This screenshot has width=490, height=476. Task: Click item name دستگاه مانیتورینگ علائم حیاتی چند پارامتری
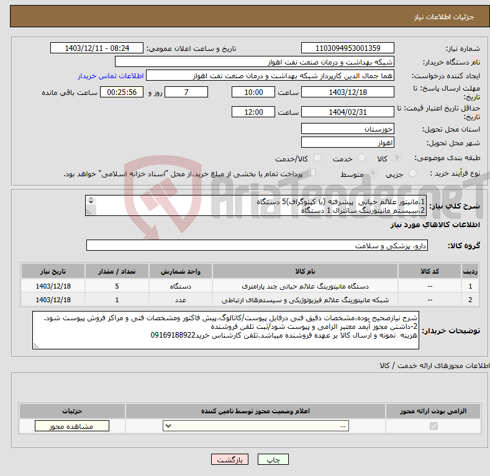click(305, 286)
